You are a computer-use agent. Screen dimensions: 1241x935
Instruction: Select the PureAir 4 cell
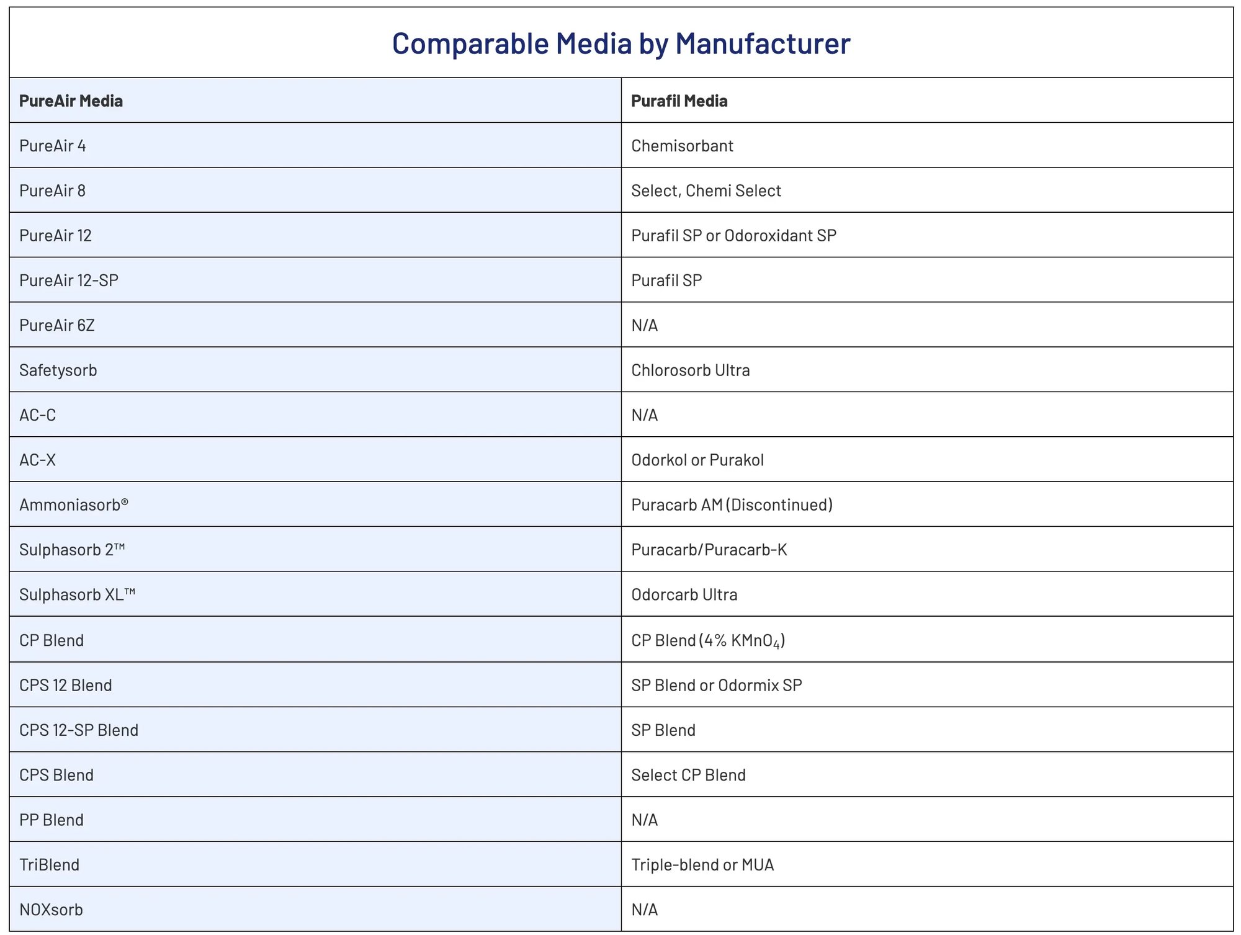(x=53, y=146)
